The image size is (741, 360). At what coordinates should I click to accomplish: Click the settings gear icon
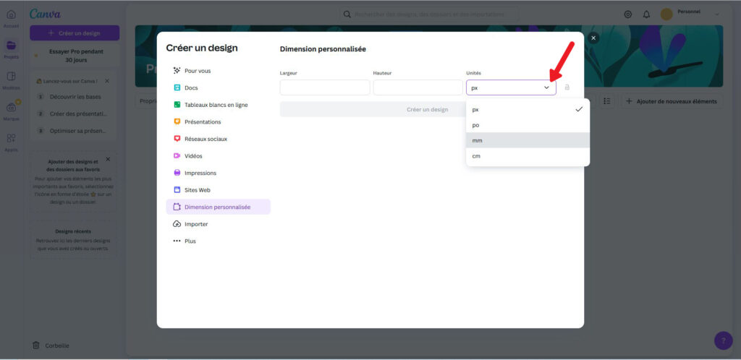627,14
